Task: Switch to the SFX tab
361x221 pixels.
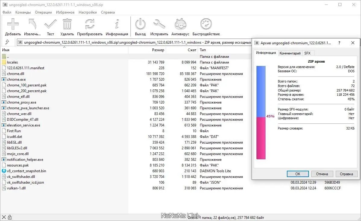Action: click(307, 53)
